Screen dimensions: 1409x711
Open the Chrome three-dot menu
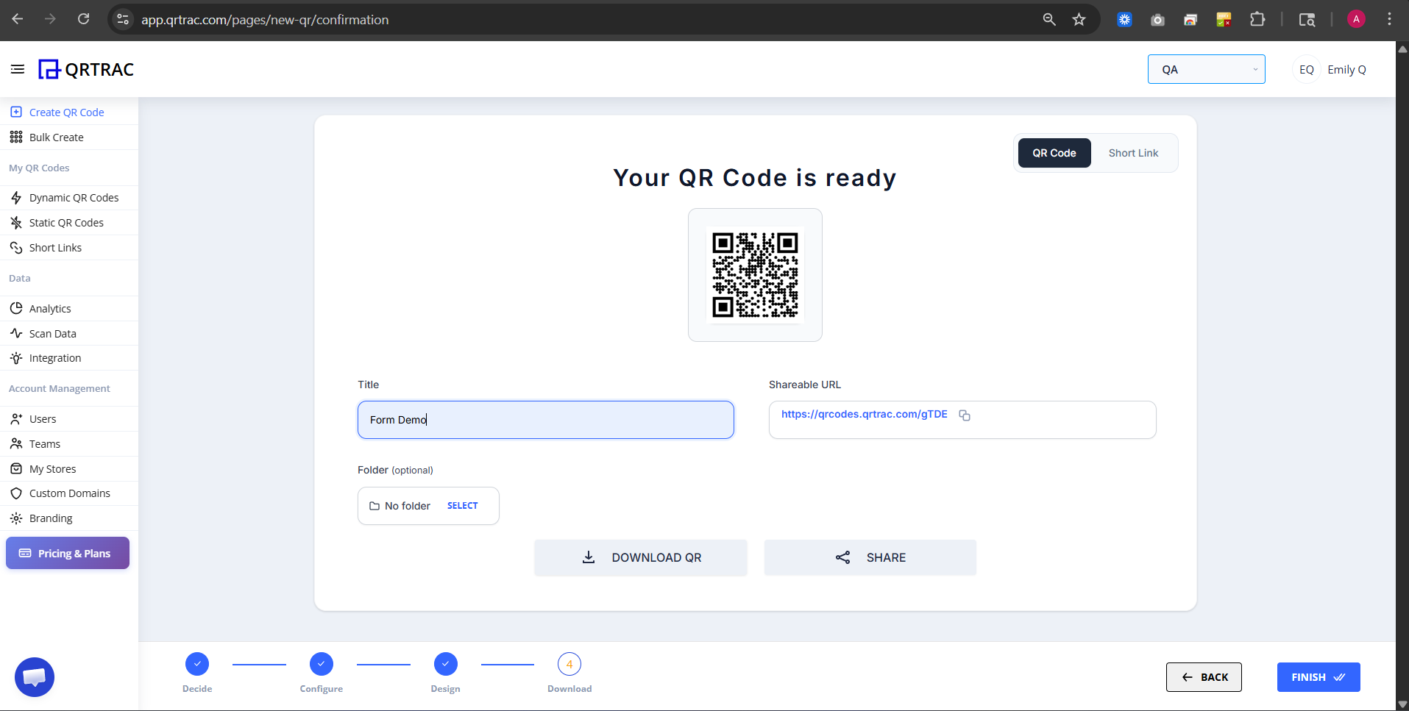[x=1389, y=19]
